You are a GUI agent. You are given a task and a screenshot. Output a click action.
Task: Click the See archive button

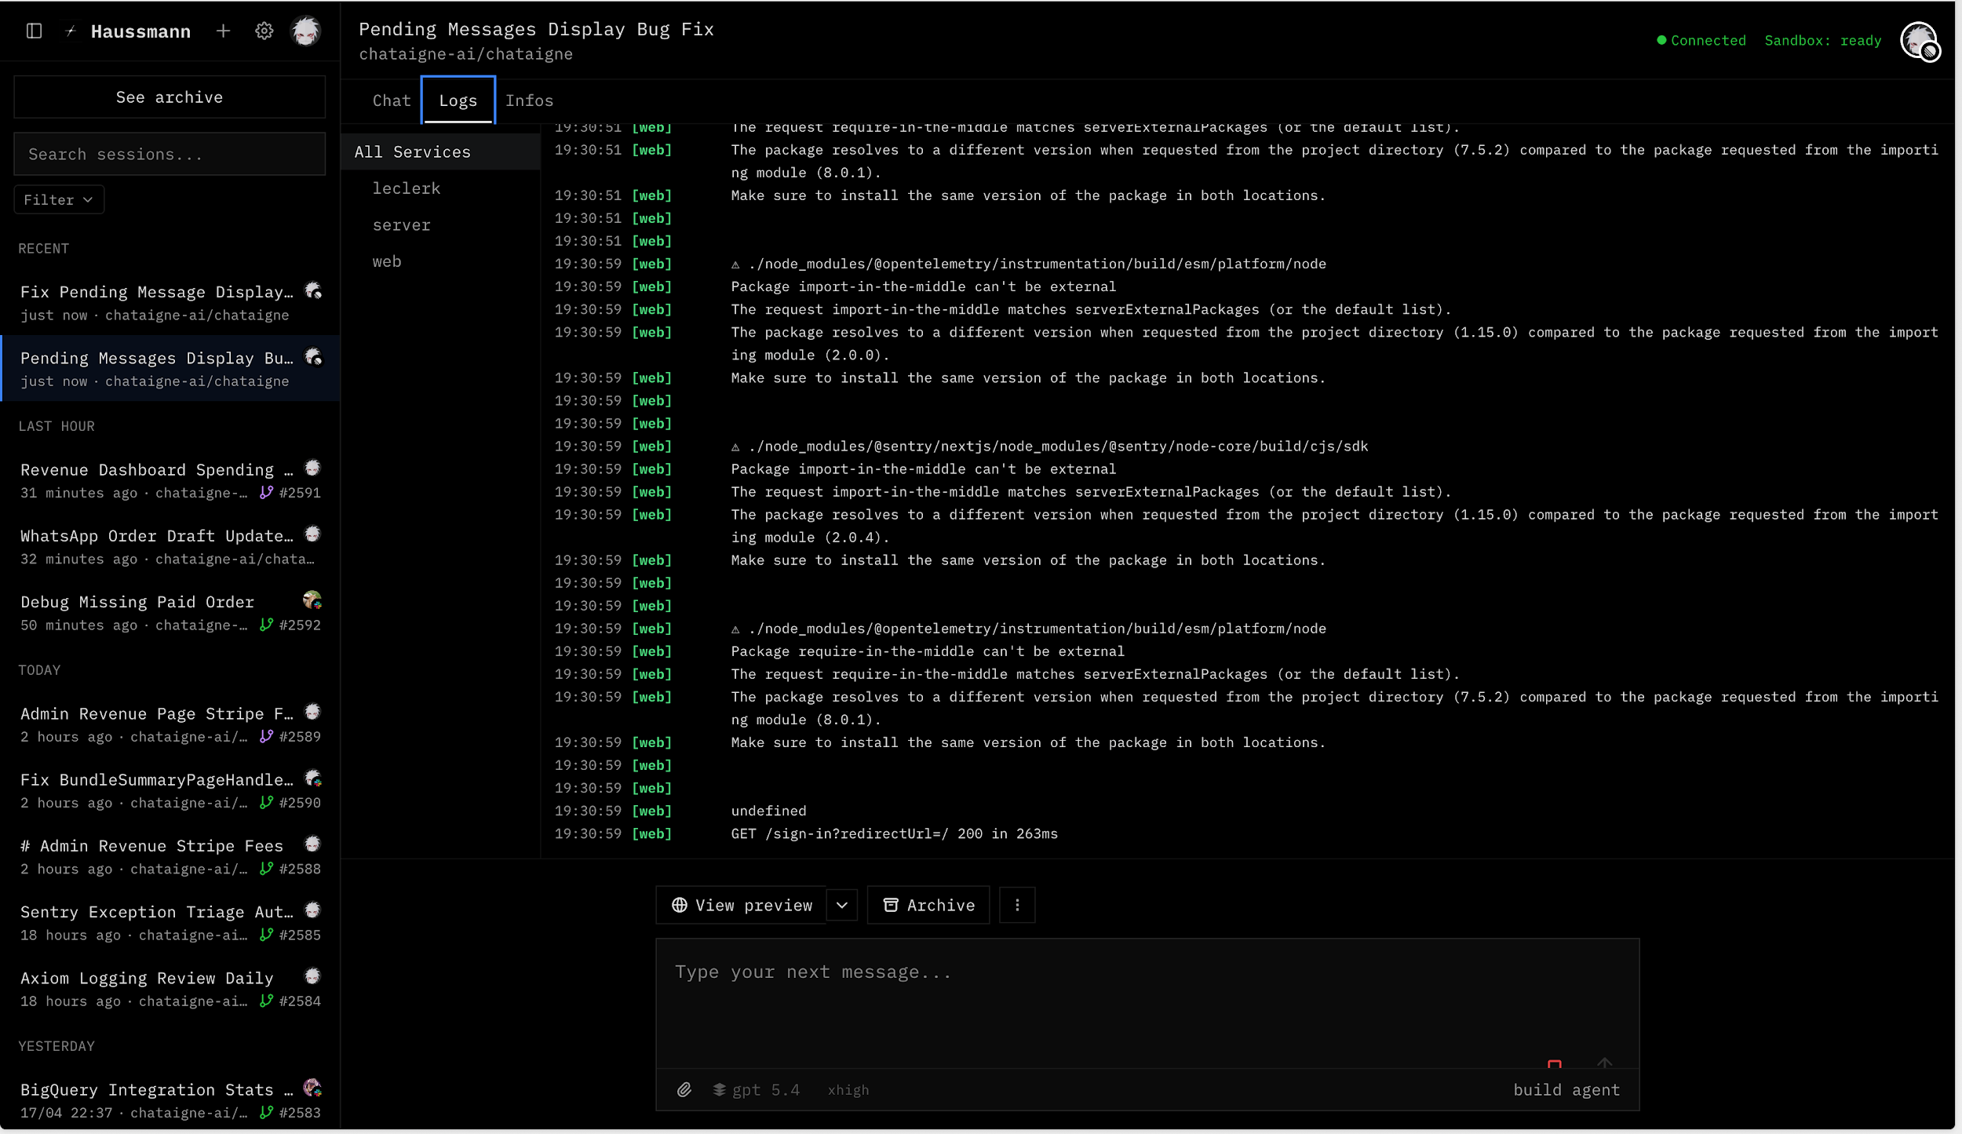point(170,97)
